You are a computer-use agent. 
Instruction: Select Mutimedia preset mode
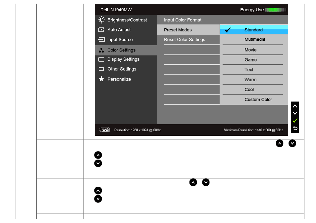pos(254,39)
